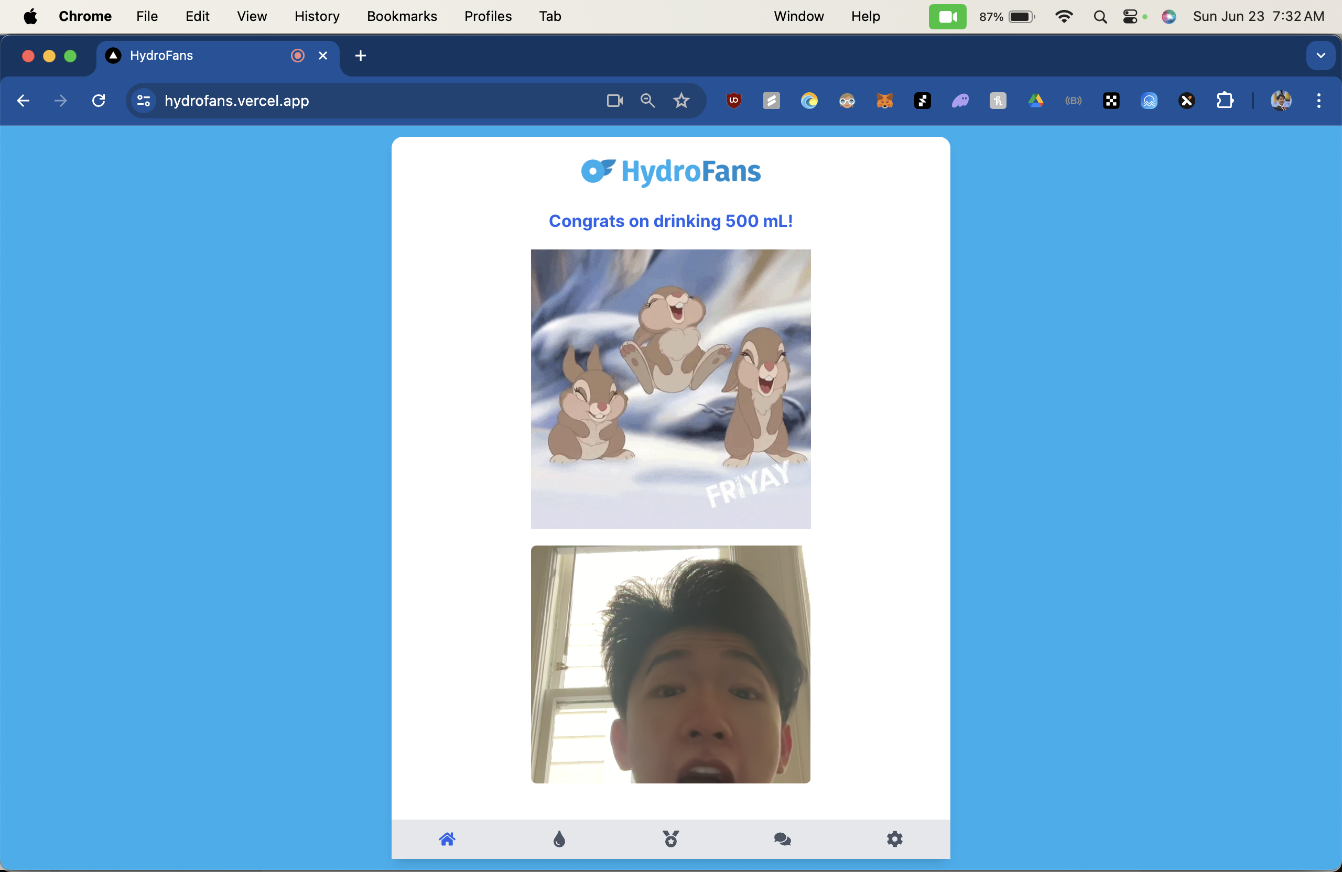Open the black X extension icon
The height and width of the screenshot is (872, 1342).
pyautogui.click(x=1187, y=101)
